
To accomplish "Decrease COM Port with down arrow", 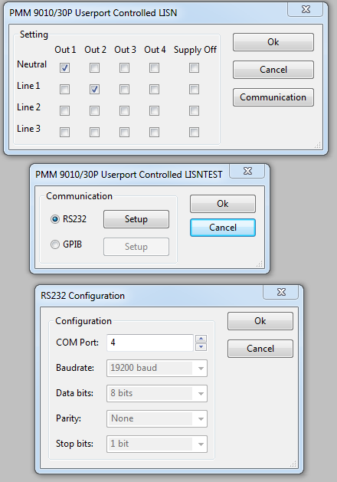I will [201, 347].
